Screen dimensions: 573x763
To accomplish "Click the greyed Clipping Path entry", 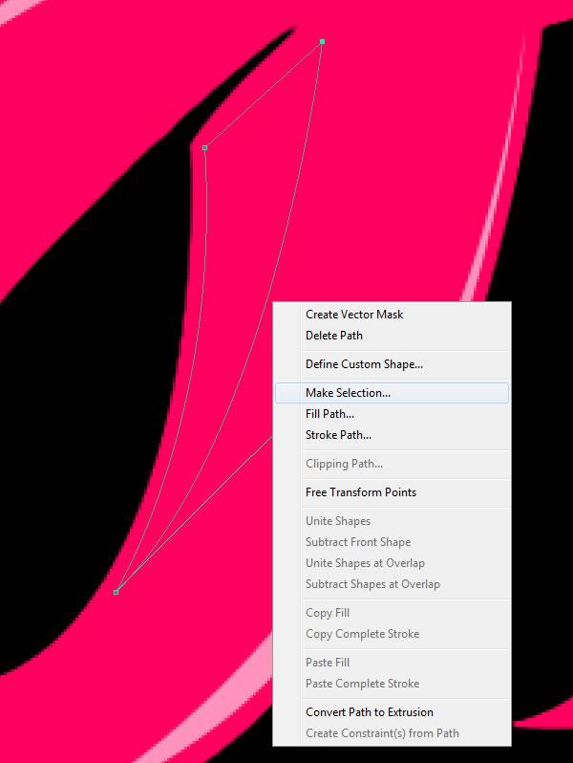I will point(392,463).
